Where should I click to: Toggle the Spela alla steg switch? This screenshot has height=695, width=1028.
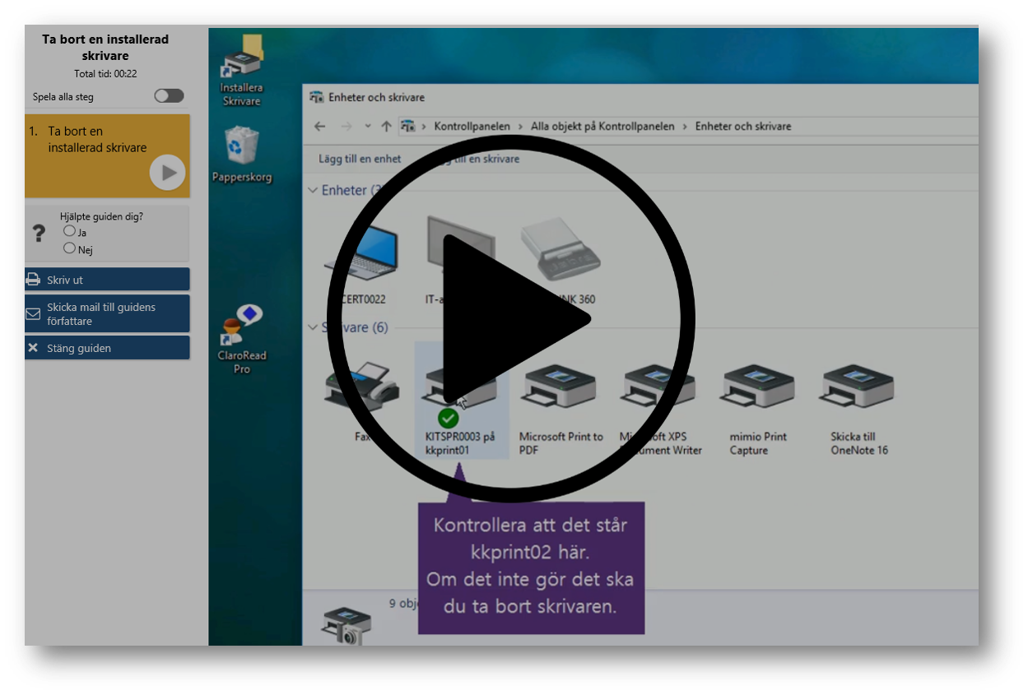point(169,96)
